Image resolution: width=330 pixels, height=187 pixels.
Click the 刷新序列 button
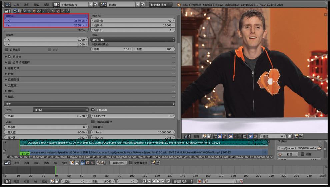(118, 163)
